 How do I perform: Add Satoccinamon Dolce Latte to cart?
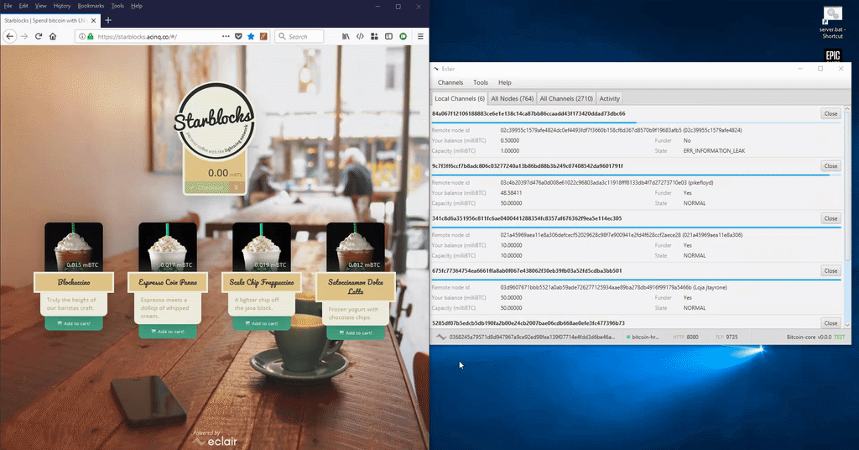(x=356, y=332)
